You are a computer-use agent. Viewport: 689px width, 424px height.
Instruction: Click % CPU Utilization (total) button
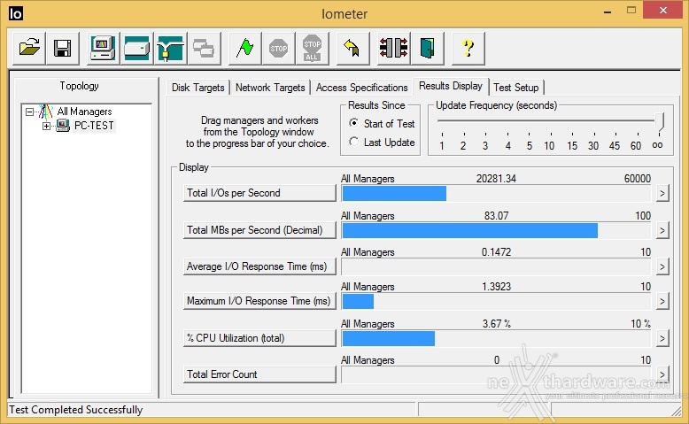[259, 338]
